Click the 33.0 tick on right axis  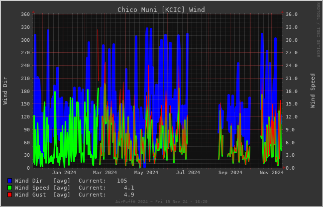(x=291, y=27)
